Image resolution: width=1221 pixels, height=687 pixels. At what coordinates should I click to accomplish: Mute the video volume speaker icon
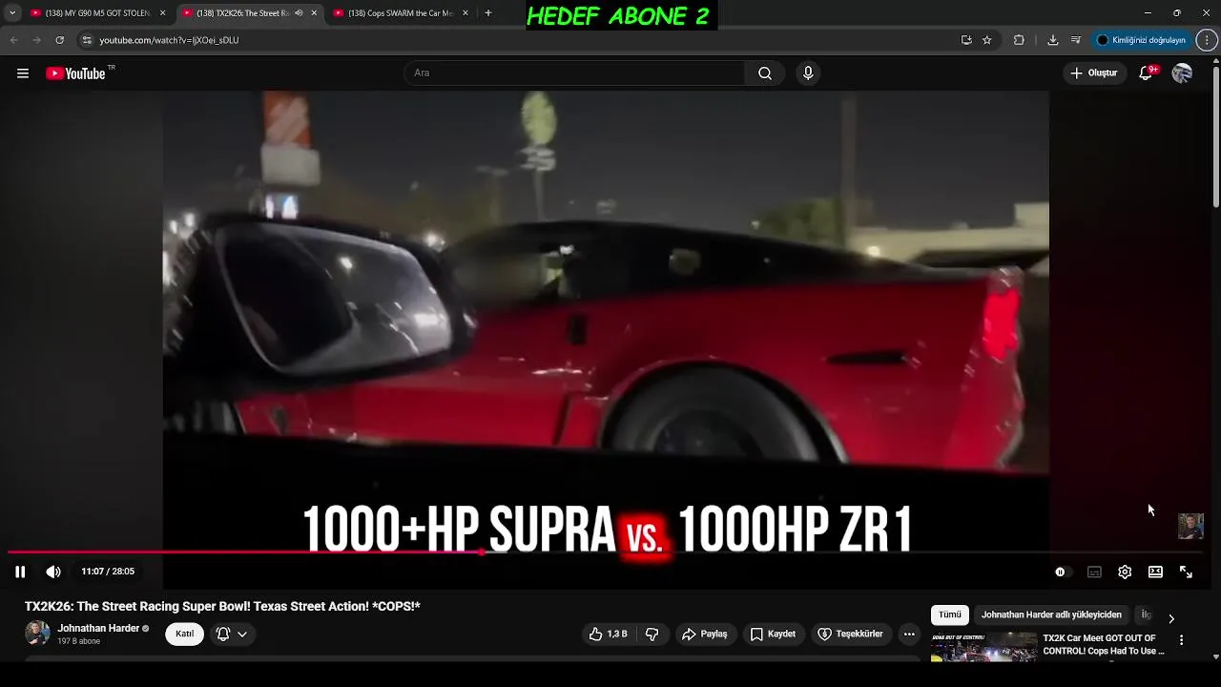(x=53, y=572)
